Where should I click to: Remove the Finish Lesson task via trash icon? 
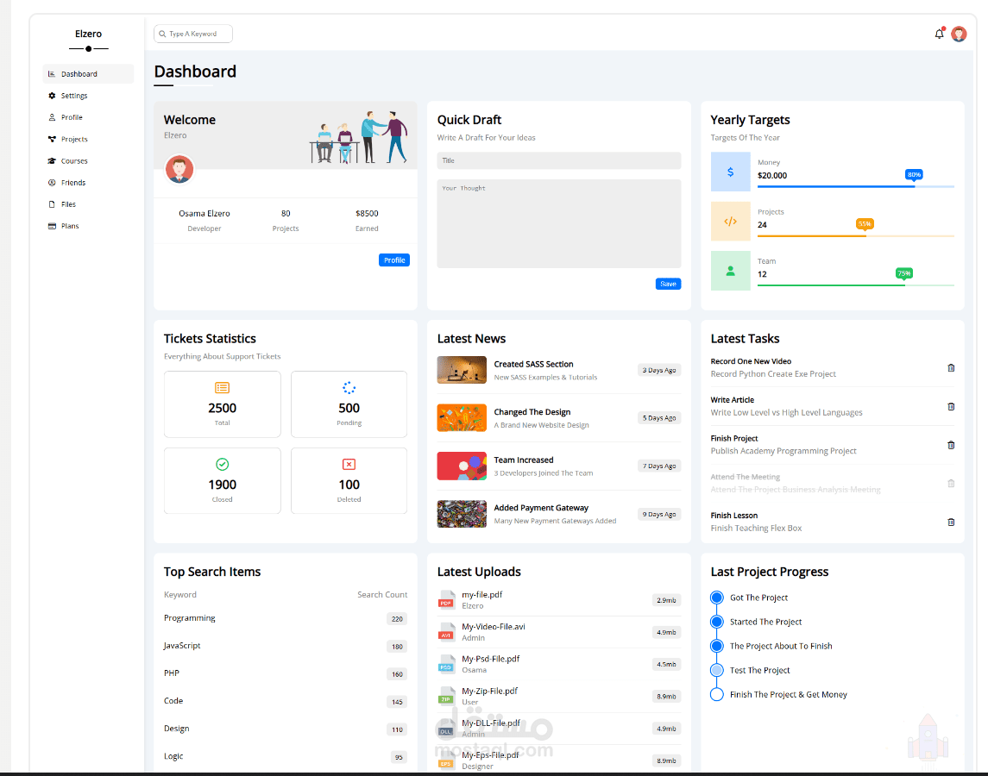coord(951,522)
